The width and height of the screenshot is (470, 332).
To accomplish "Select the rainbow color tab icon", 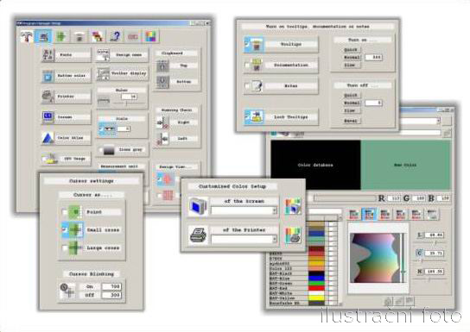I will click(151, 36).
